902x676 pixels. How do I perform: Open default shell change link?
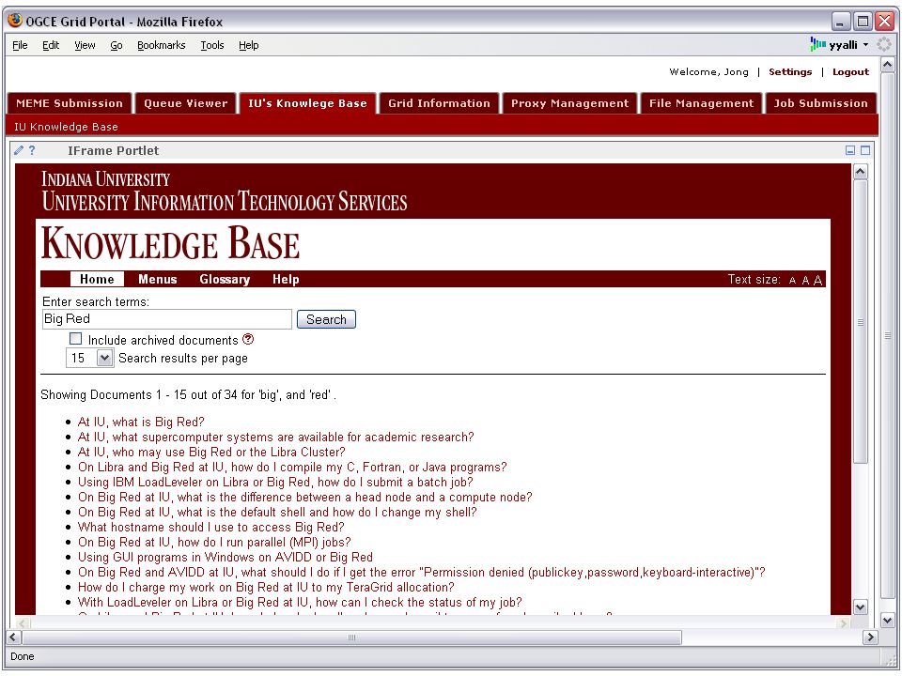[277, 512]
